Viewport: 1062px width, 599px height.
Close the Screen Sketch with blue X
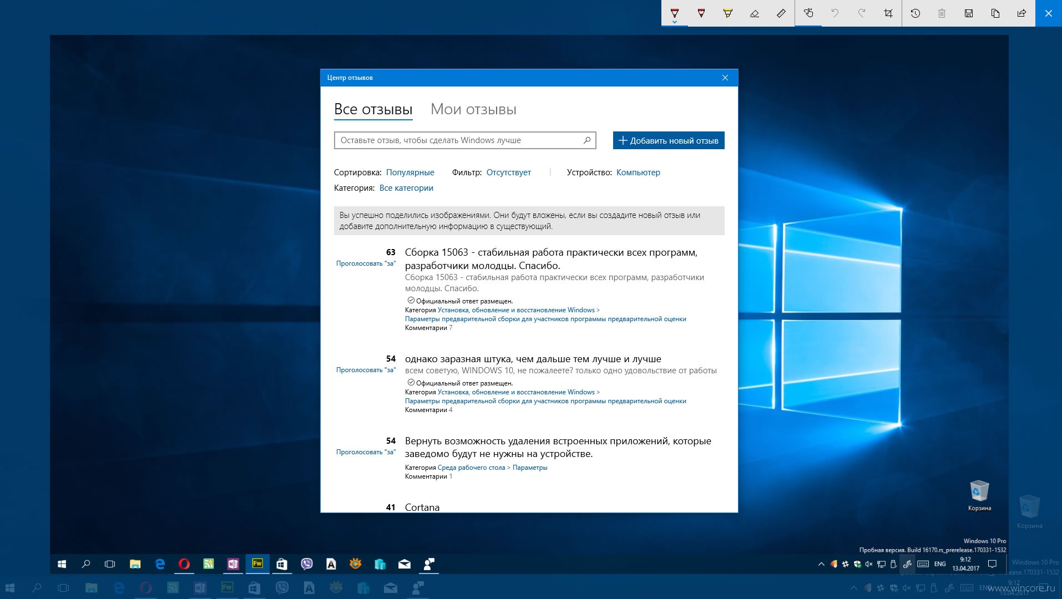pos(1049,13)
